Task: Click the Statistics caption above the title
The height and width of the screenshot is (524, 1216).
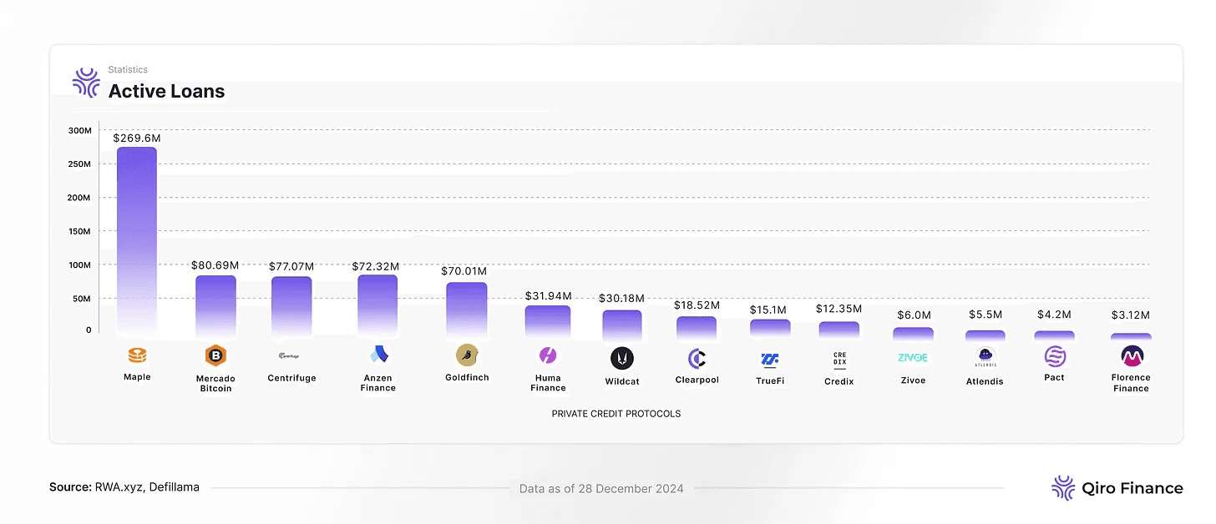Action: click(128, 70)
